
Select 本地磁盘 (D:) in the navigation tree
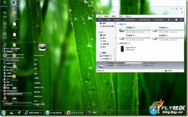(106, 59)
